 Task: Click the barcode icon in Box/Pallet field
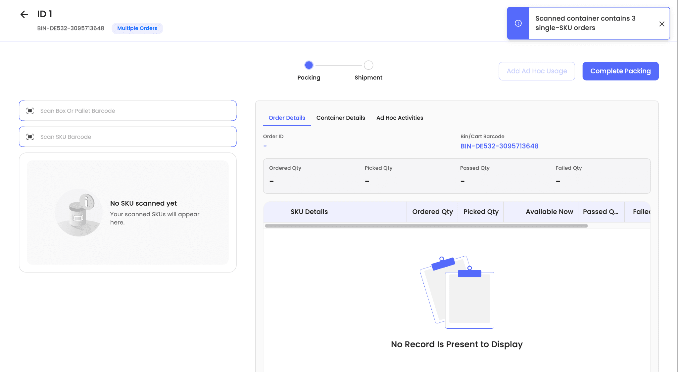point(30,111)
